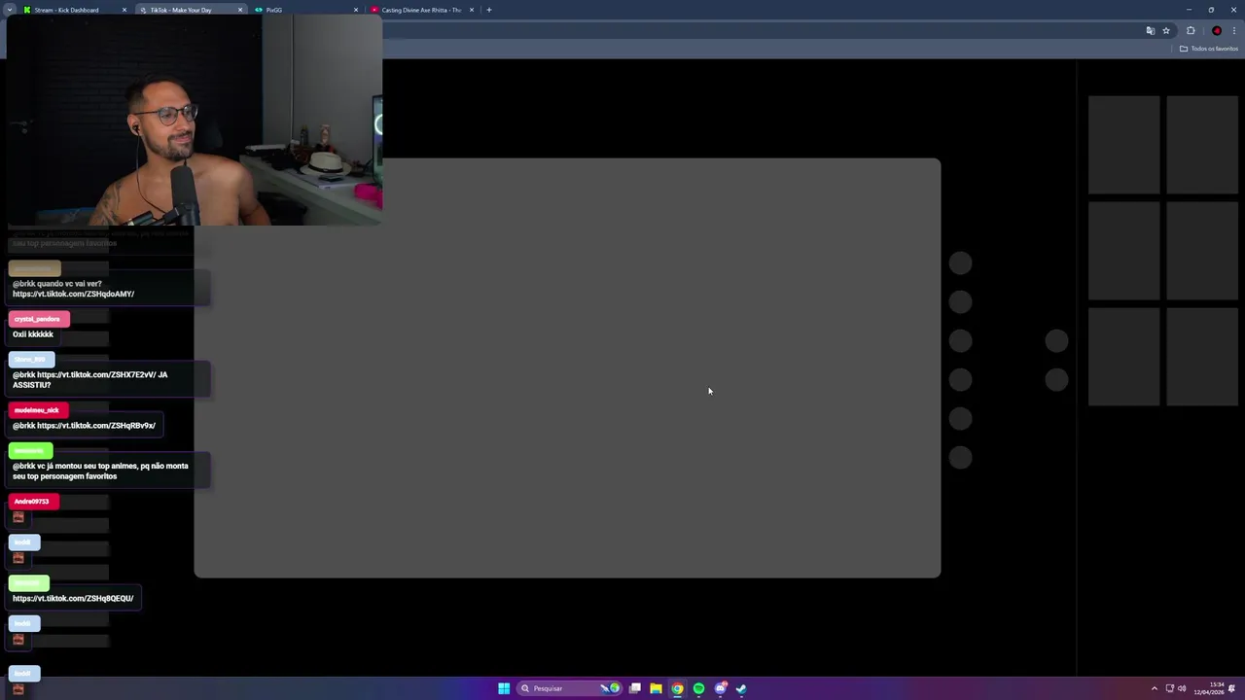Open the Todos os favoritos folder

point(1209,49)
